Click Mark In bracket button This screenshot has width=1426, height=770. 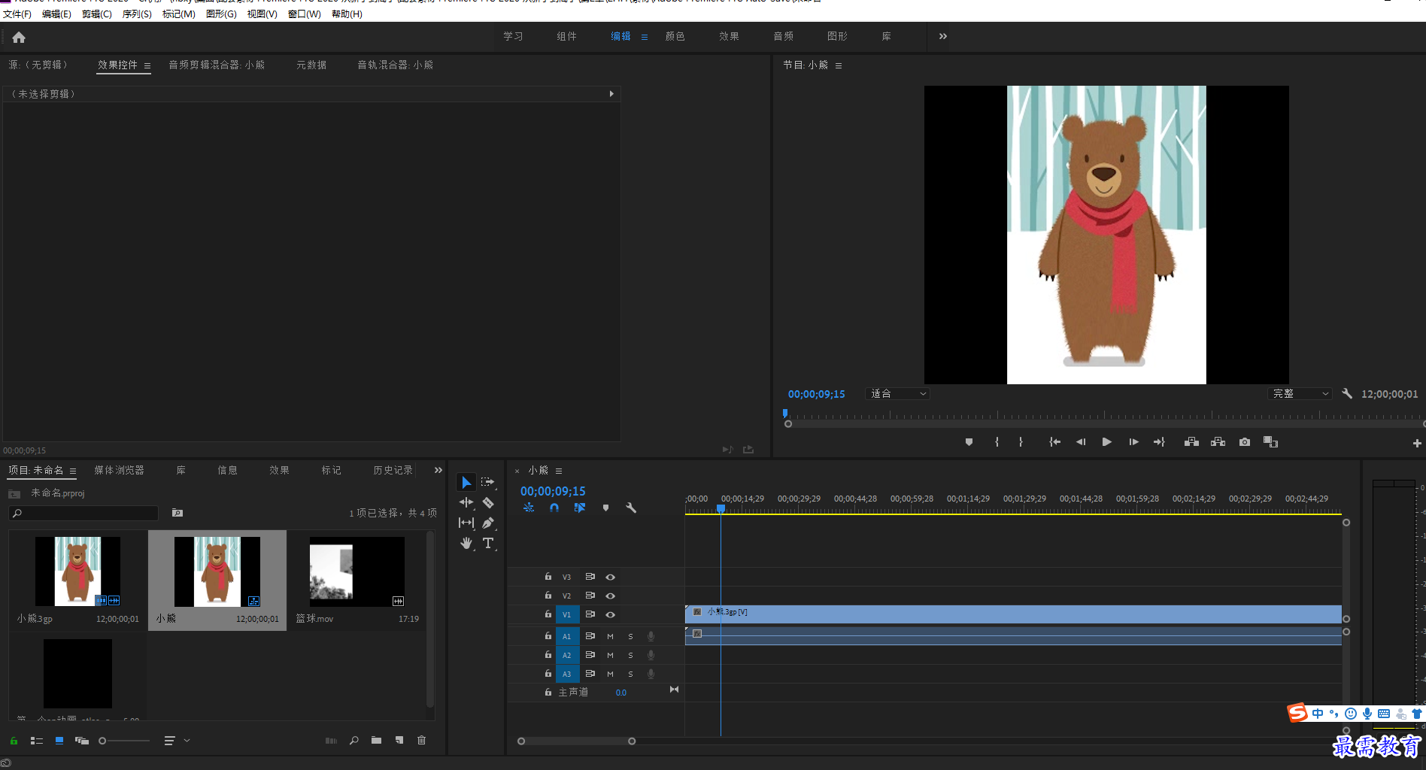pos(997,442)
